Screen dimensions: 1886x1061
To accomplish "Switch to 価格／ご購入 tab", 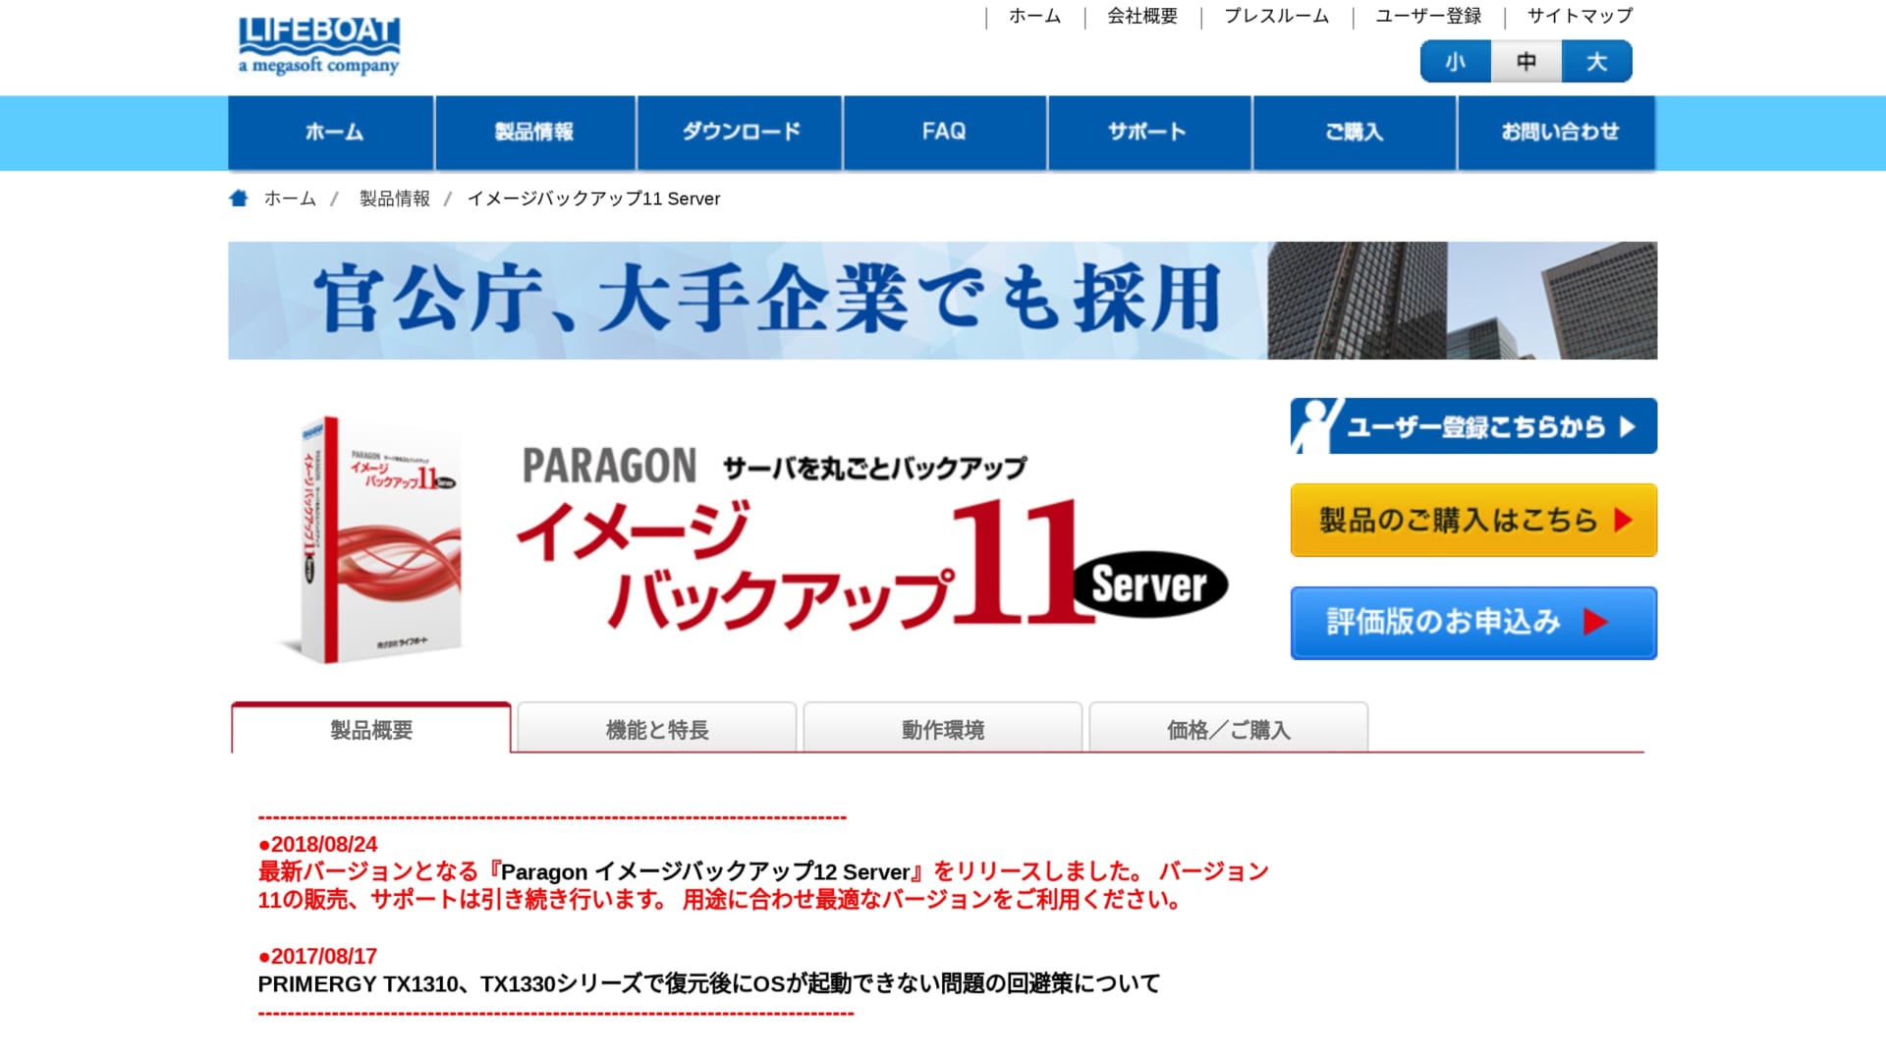I will (x=1229, y=729).
